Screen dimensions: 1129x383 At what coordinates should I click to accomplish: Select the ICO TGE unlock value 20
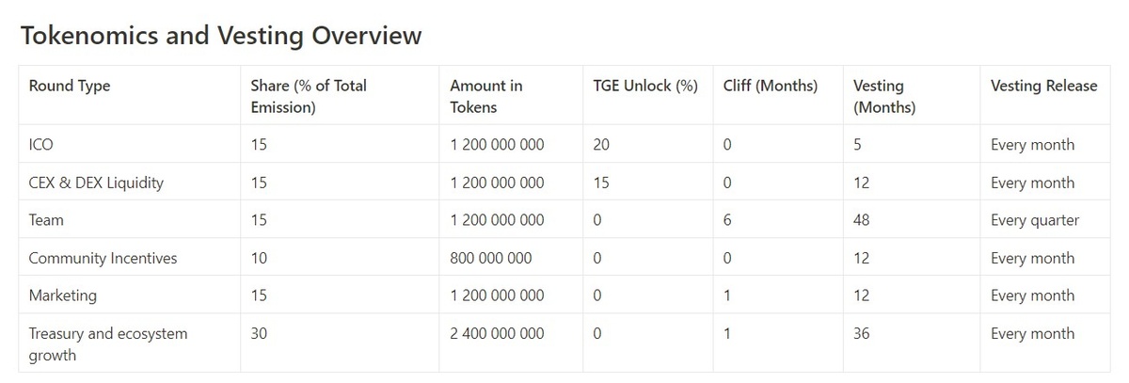click(x=601, y=145)
